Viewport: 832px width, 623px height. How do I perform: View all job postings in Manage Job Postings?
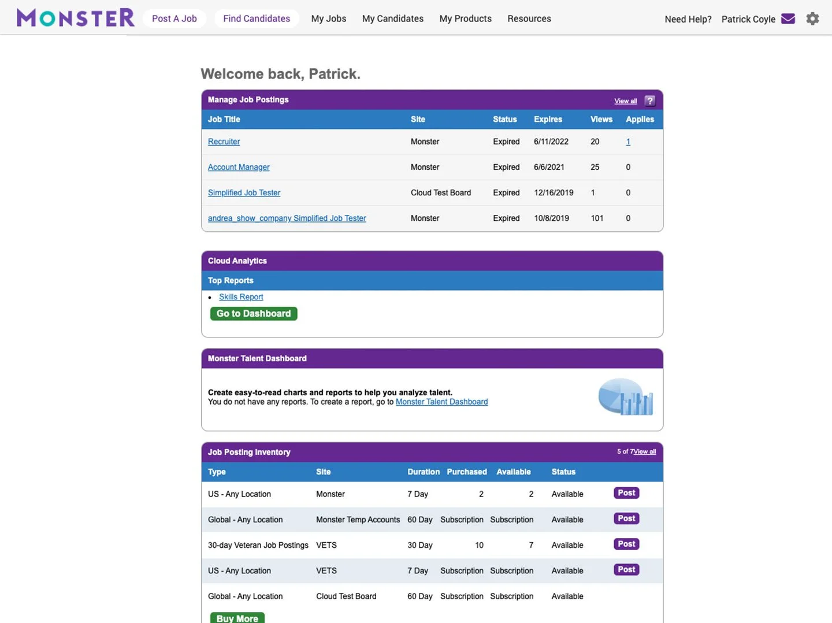[x=626, y=101]
